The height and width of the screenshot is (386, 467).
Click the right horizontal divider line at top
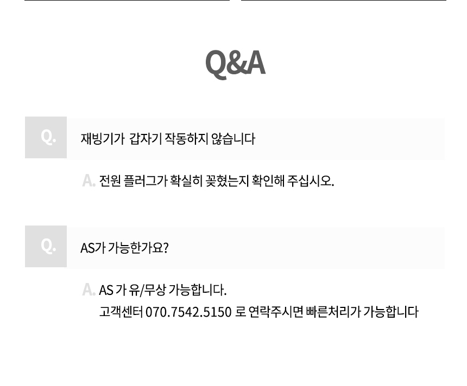click(x=344, y=1)
